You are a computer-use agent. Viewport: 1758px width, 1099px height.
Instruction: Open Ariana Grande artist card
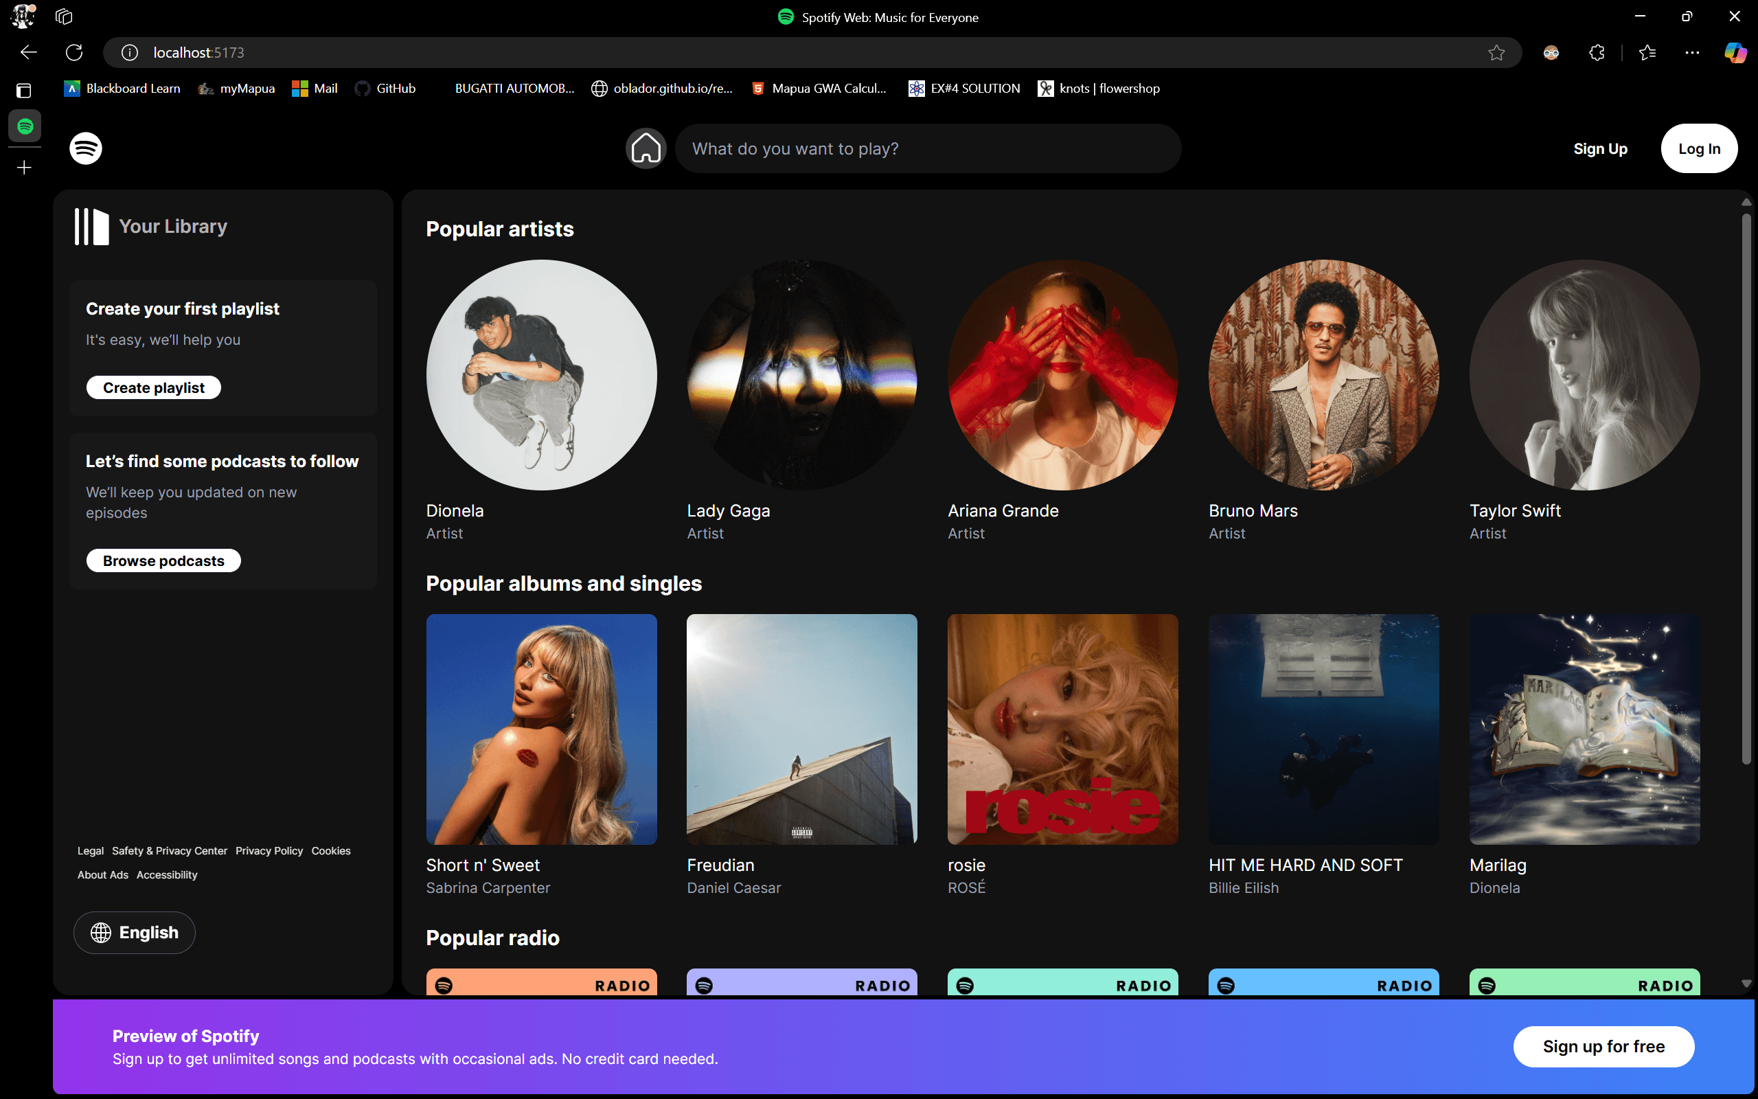(x=1063, y=400)
